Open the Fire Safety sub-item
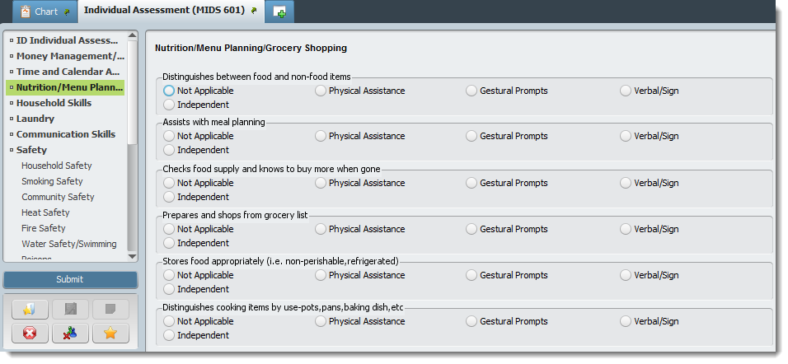 click(43, 228)
